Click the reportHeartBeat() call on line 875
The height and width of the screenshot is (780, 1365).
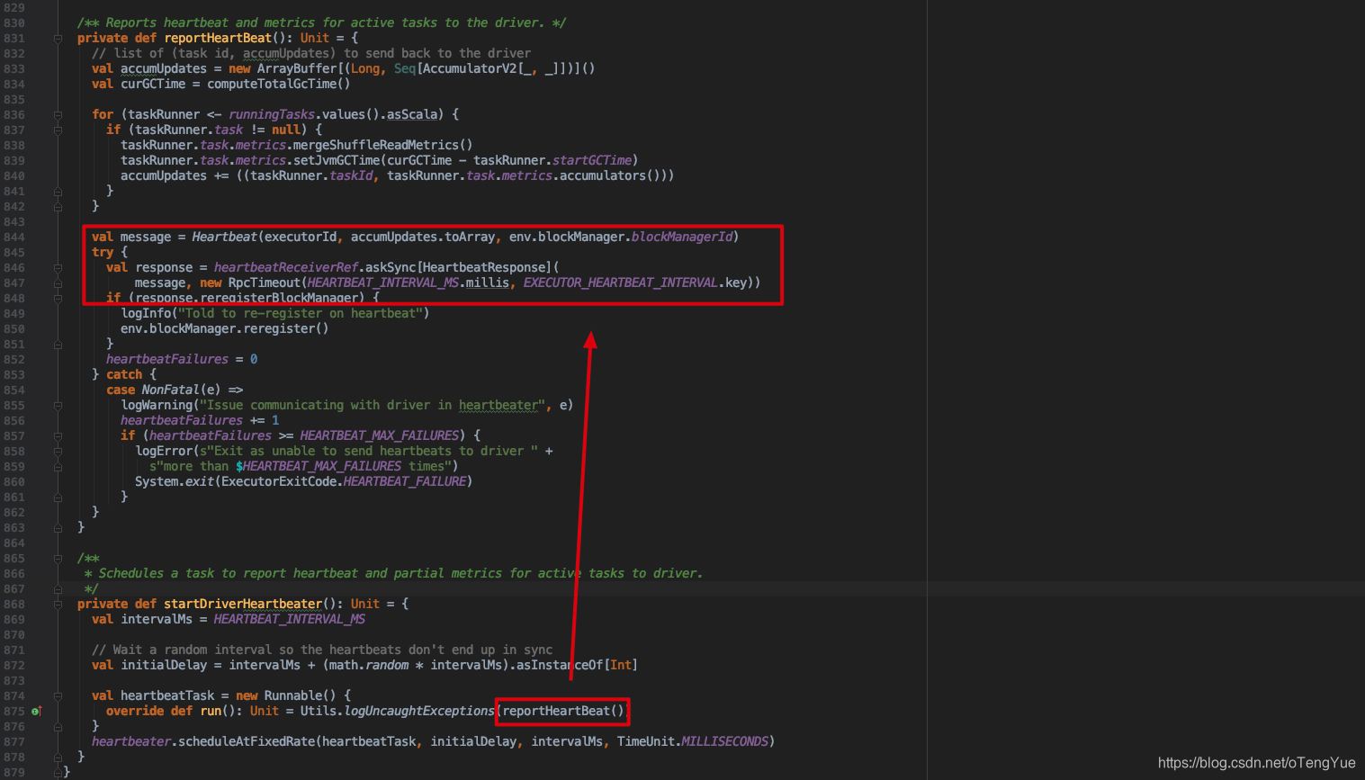563,711
